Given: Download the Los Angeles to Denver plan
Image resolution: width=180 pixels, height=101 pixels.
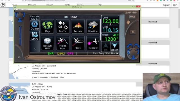Looking at the screenshot, I should coord(152,64).
